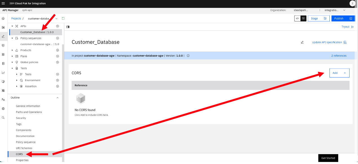The width and height of the screenshot is (358, 164).
Task: Open the Members people icon in sidebar
Action: point(3,99)
